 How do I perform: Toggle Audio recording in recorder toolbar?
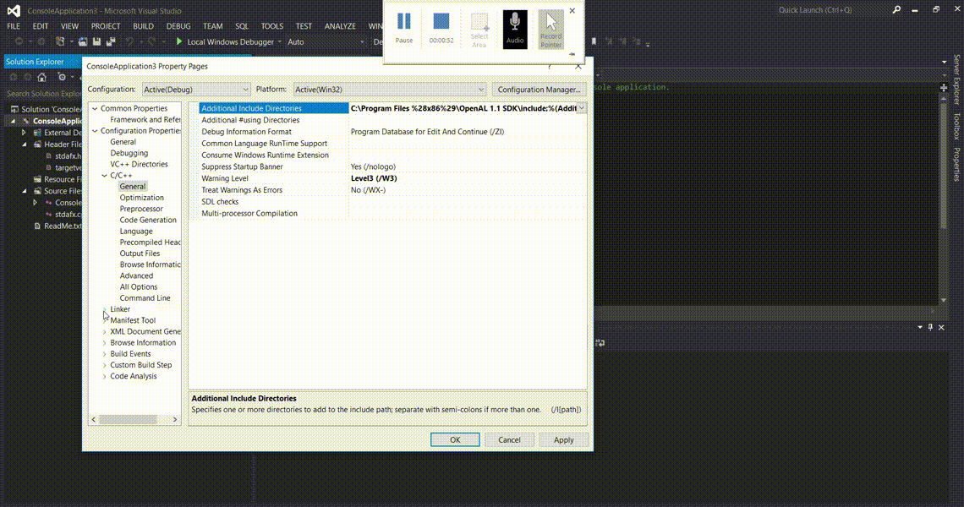[515, 29]
